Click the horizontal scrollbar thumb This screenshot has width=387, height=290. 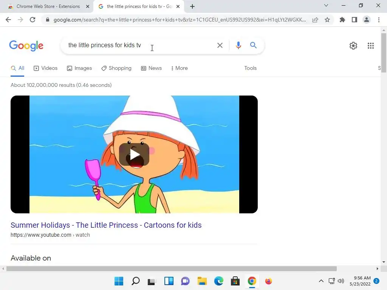pos(172,268)
